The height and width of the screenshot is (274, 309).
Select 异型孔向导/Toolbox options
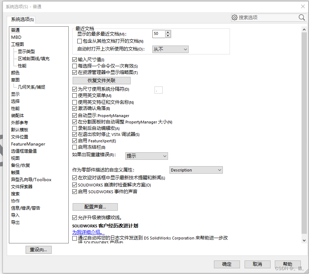click(x=32, y=179)
